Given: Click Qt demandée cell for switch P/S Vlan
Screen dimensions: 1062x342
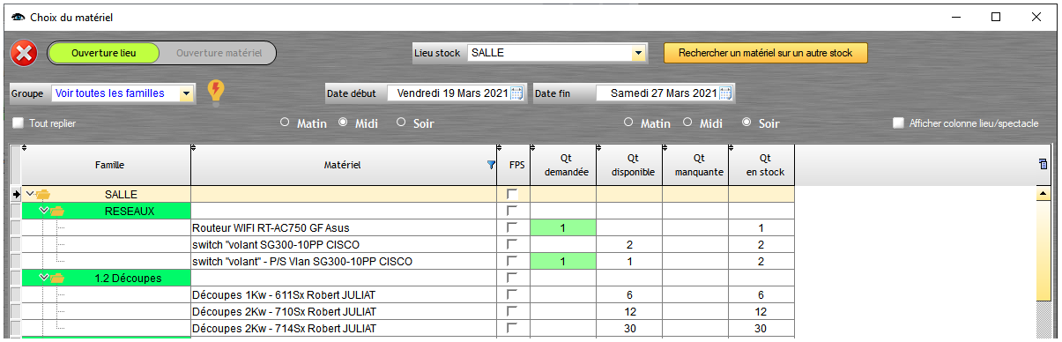Looking at the screenshot, I should [x=563, y=262].
